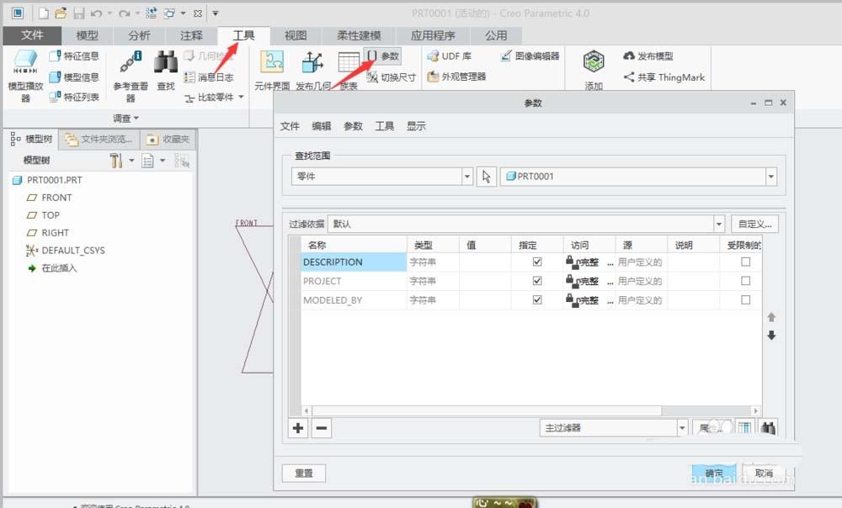Open the 消息日志 message log
The width and height of the screenshot is (842, 508).
209,77
